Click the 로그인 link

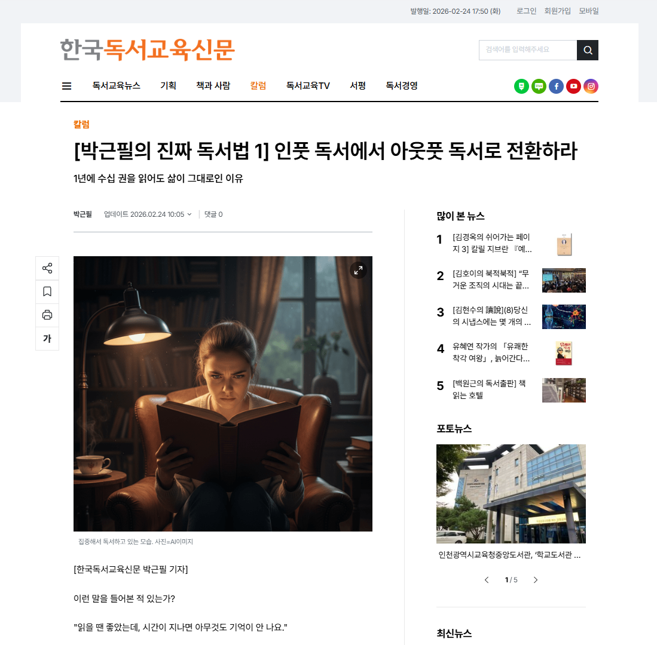[x=526, y=11]
